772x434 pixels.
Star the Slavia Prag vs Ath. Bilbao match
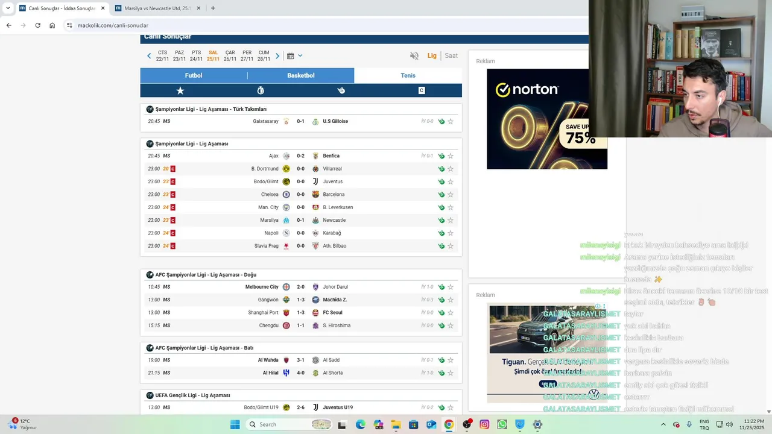tap(451, 246)
